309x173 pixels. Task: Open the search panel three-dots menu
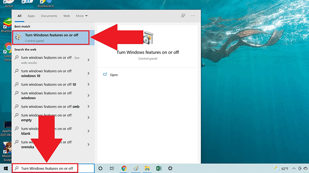pos(193,16)
